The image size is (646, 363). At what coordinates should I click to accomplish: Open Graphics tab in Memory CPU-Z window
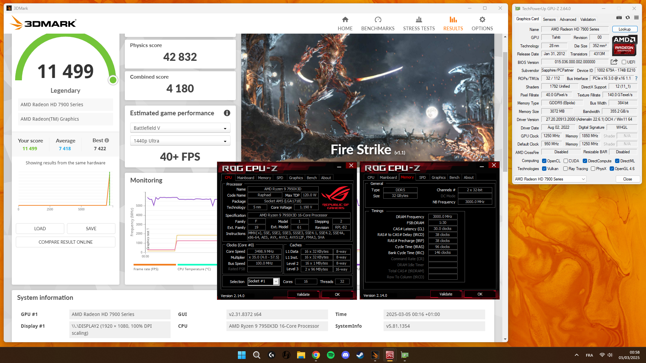tap(438, 177)
